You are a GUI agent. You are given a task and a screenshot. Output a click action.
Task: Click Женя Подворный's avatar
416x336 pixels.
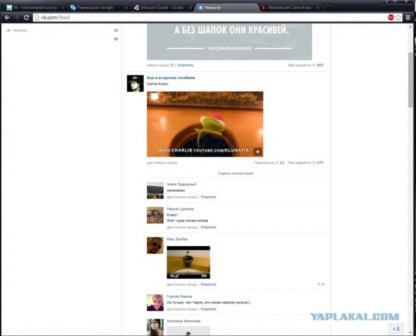pos(155,190)
